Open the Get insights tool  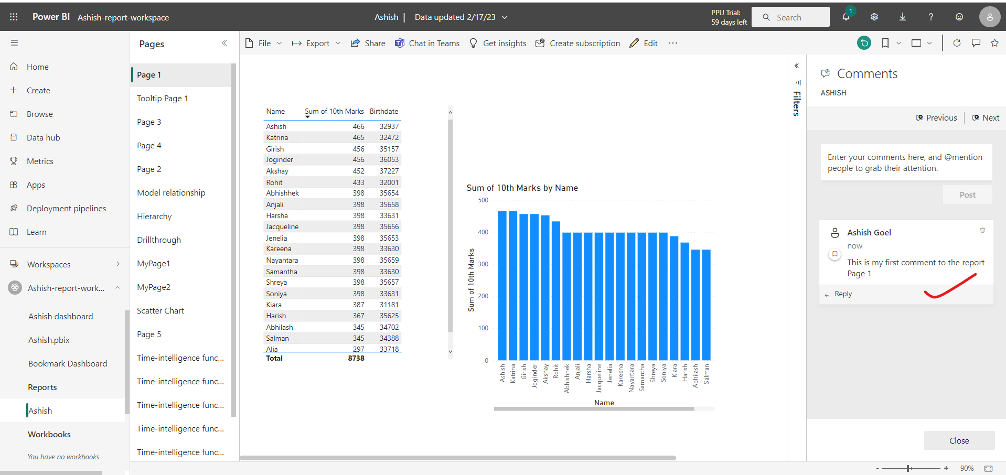pos(497,43)
